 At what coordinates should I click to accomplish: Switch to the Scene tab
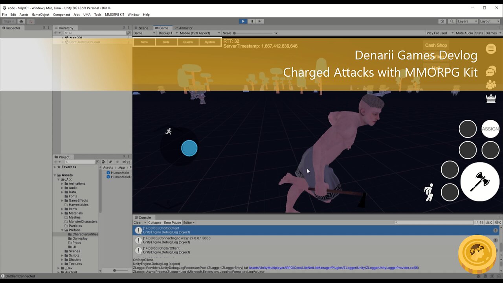pyautogui.click(x=141, y=28)
